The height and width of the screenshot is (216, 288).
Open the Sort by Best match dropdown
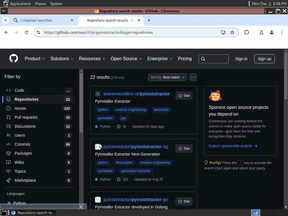click(167, 77)
